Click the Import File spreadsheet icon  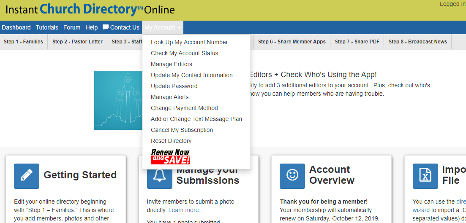tap(425, 176)
